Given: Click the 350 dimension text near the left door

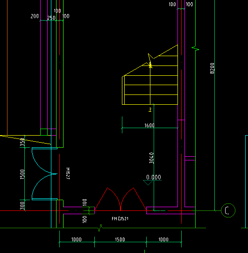Looking at the screenshot, I should tap(22, 142).
